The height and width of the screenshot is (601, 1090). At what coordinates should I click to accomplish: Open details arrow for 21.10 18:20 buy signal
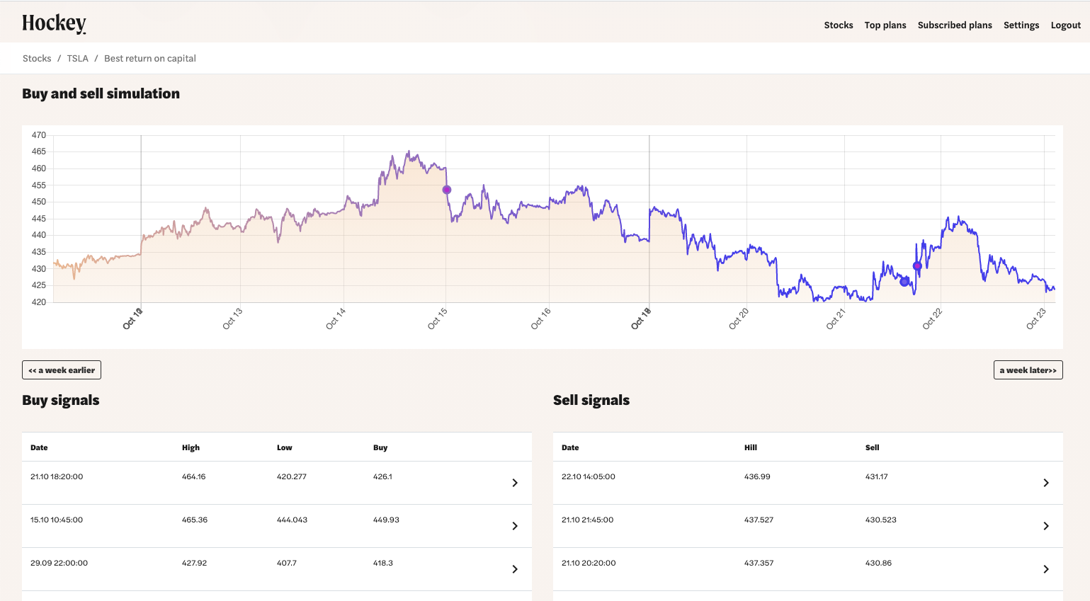pyautogui.click(x=515, y=483)
